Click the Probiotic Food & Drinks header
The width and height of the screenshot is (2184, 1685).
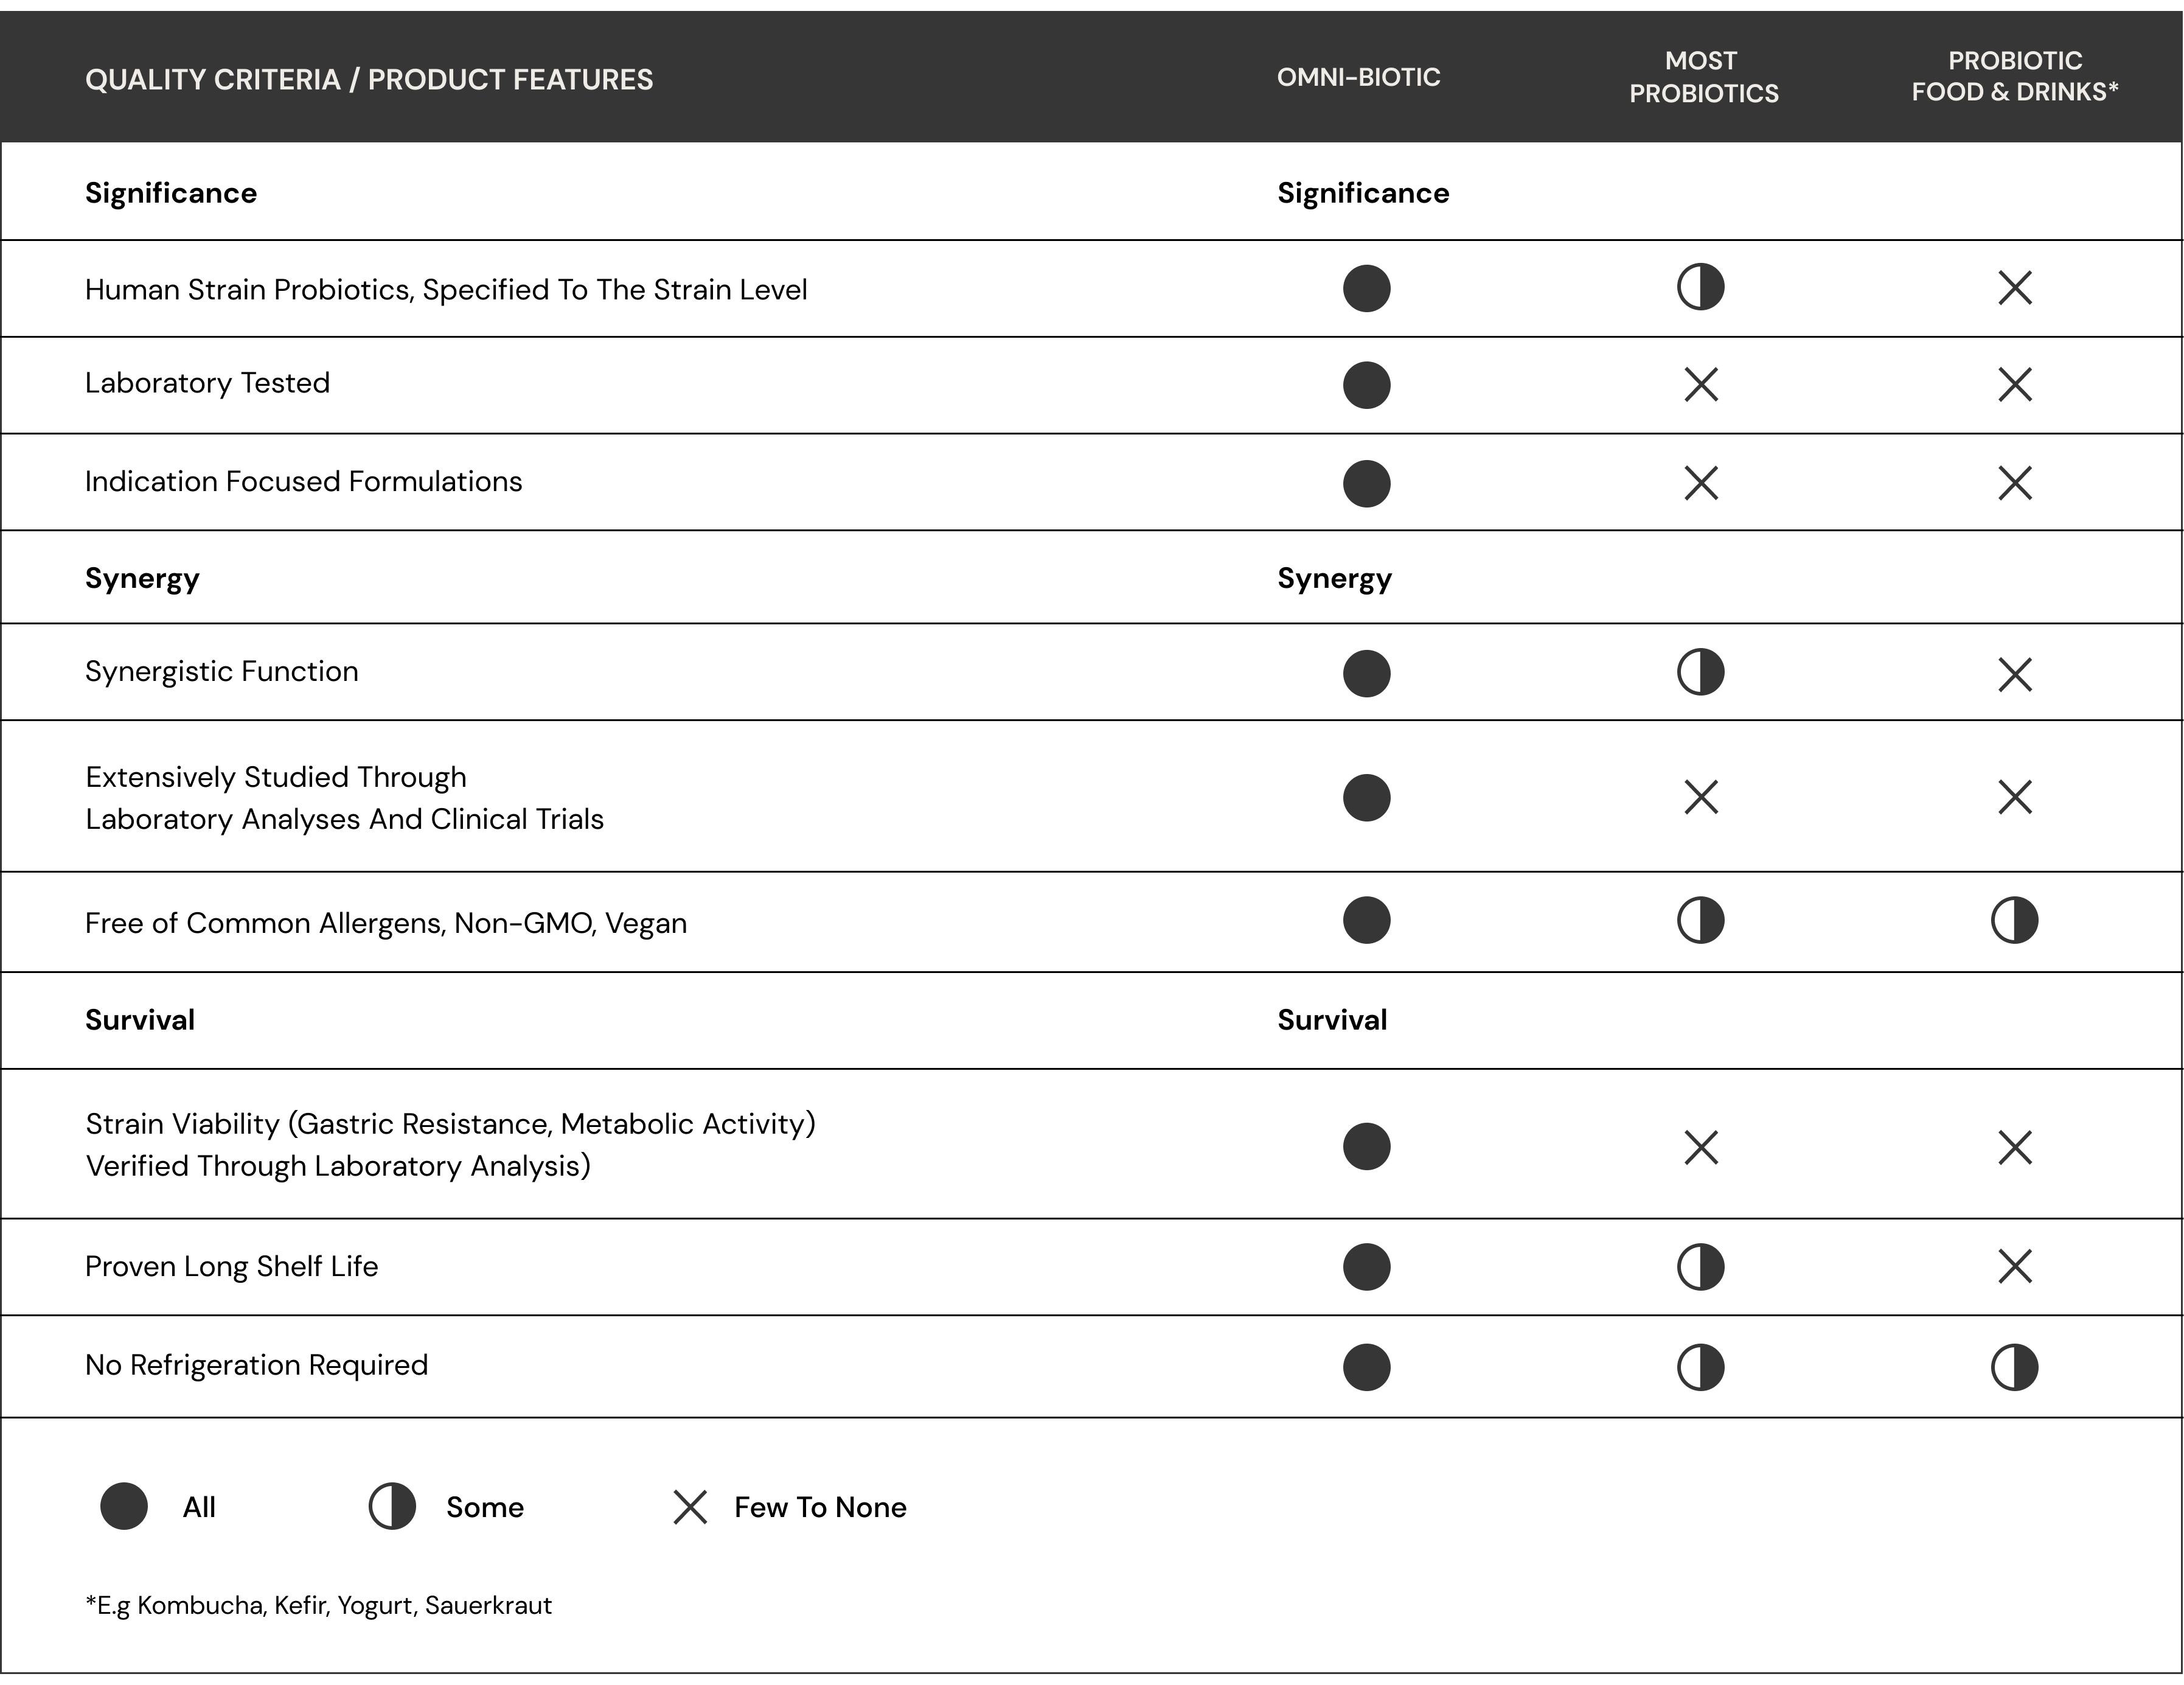point(2014,76)
